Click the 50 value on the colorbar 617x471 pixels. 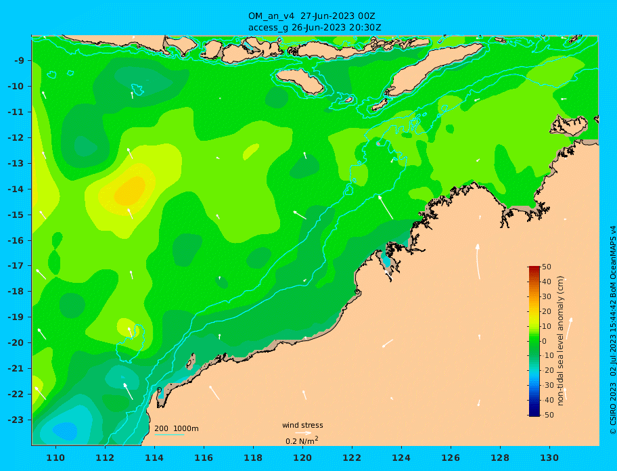(x=547, y=267)
